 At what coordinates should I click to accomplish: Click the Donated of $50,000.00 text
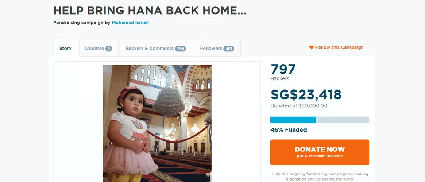point(299,106)
